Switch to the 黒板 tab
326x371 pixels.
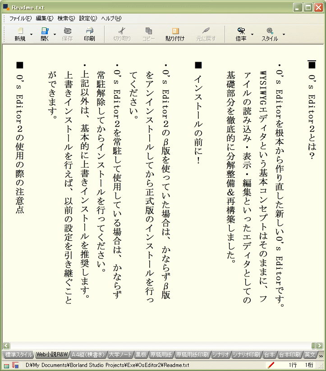141,354
